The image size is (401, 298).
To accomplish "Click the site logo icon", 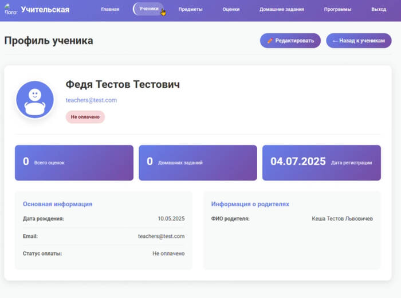I will tap(10, 10).
